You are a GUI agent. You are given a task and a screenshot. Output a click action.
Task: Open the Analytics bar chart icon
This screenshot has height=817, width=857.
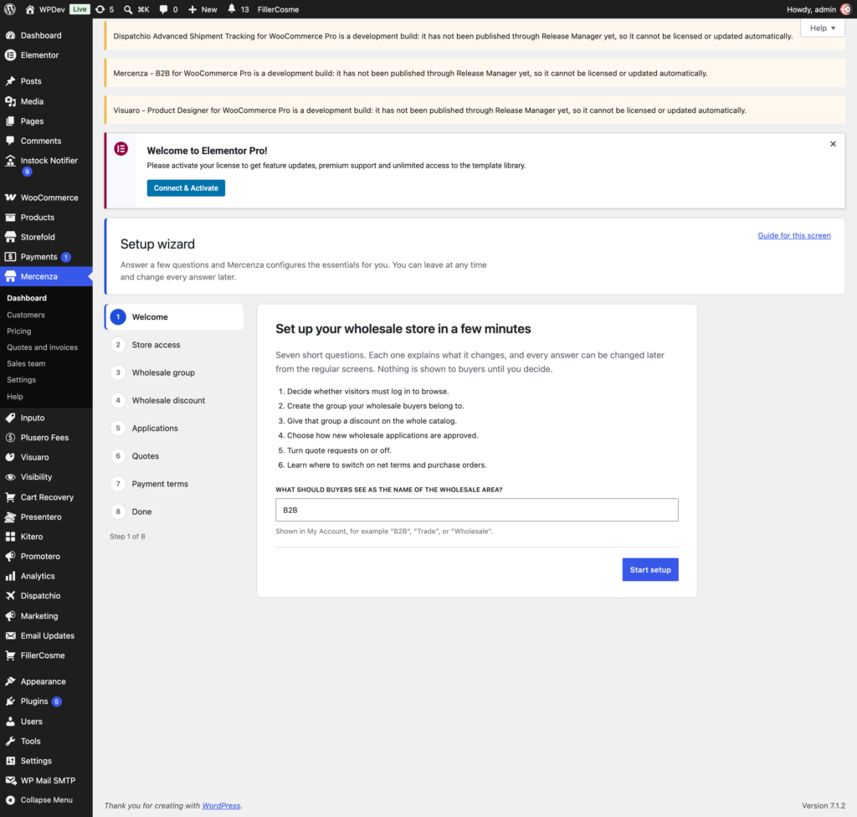click(10, 576)
